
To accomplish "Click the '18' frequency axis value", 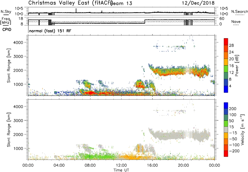I will pos(21,19).
